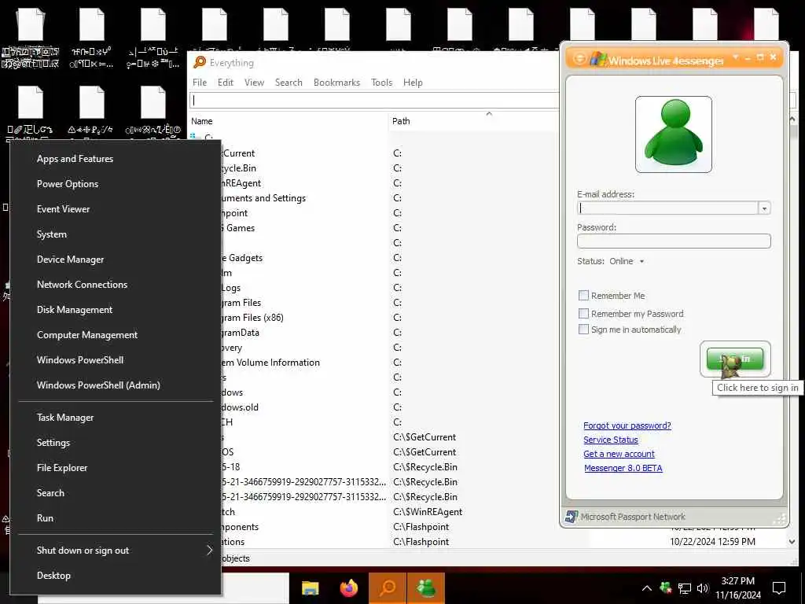Open Edit menu in Everything
This screenshot has height=604, width=805.
click(x=225, y=82)
